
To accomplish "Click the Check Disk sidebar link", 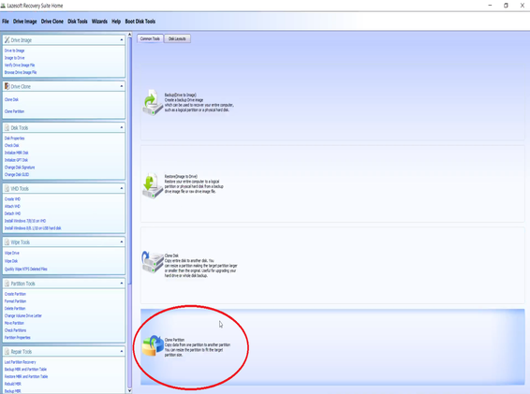I will (12, 145).
